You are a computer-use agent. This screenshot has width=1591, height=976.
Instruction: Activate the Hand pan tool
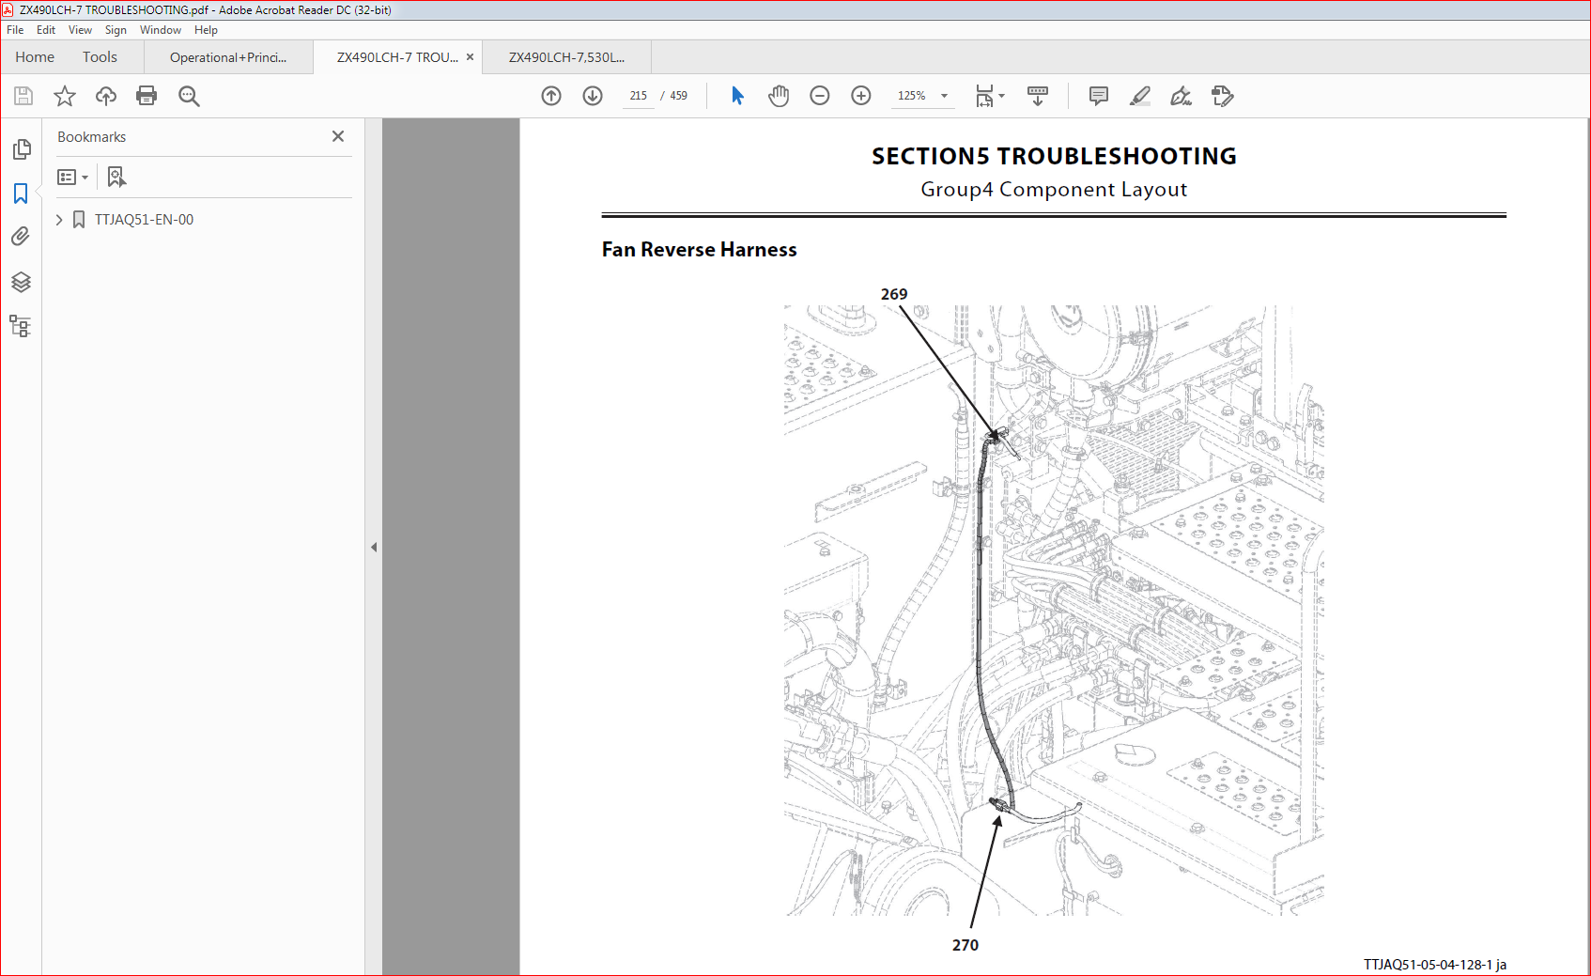click(779, 96)
